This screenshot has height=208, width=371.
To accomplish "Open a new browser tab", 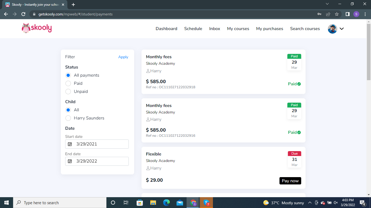I will 73,5.
